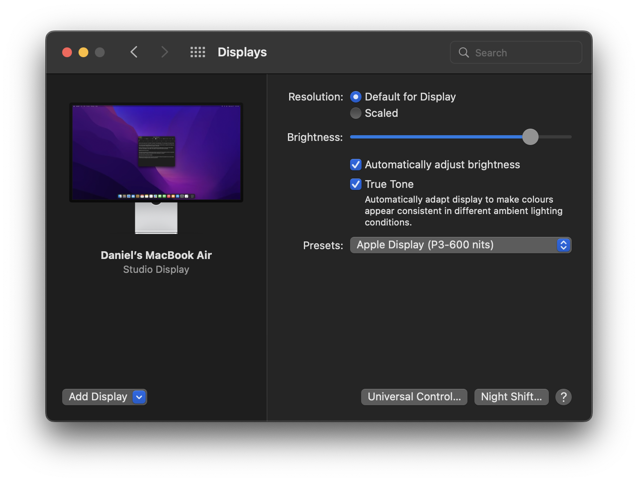Click the Resolution label
Screen dimensions: 638x482
[x=316, y=97]
